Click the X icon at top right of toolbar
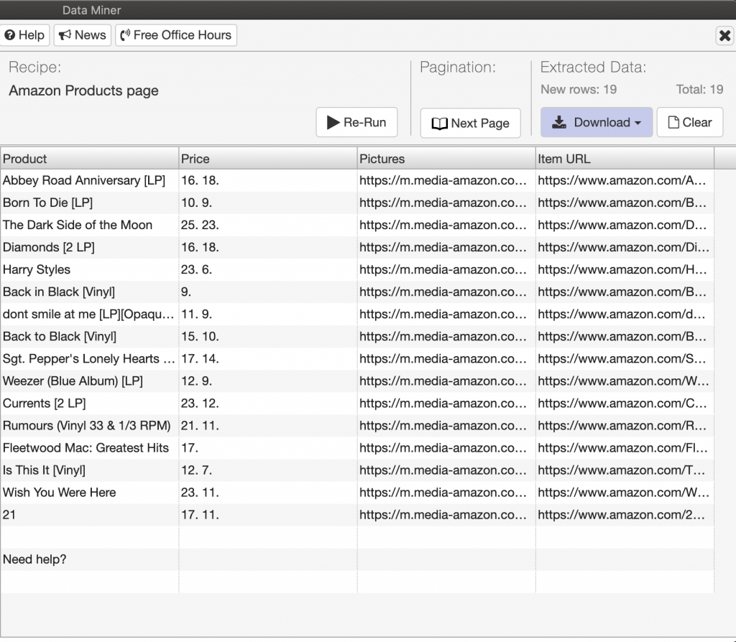This screenshot has height=642, width=736. click(724, 34)
